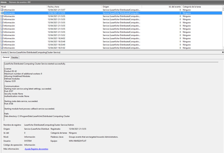Click the 'Admin' log title
The width and height of the screenshot is (224, 153).
tap(4, 2)
